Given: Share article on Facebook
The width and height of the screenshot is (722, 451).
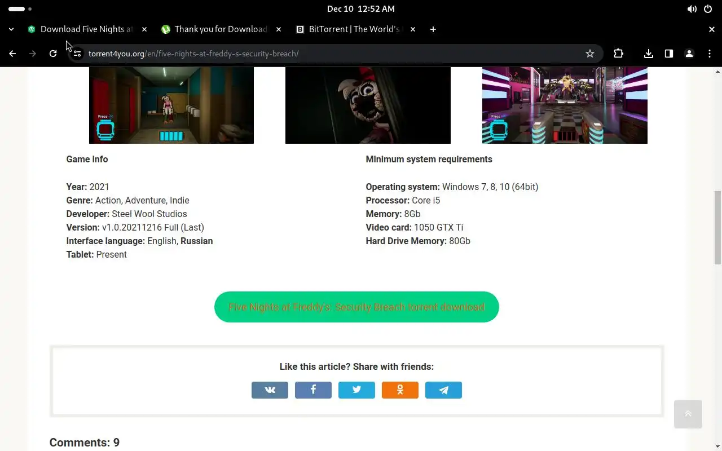Looking at the screenshot, I should click(x=313, y=390).
